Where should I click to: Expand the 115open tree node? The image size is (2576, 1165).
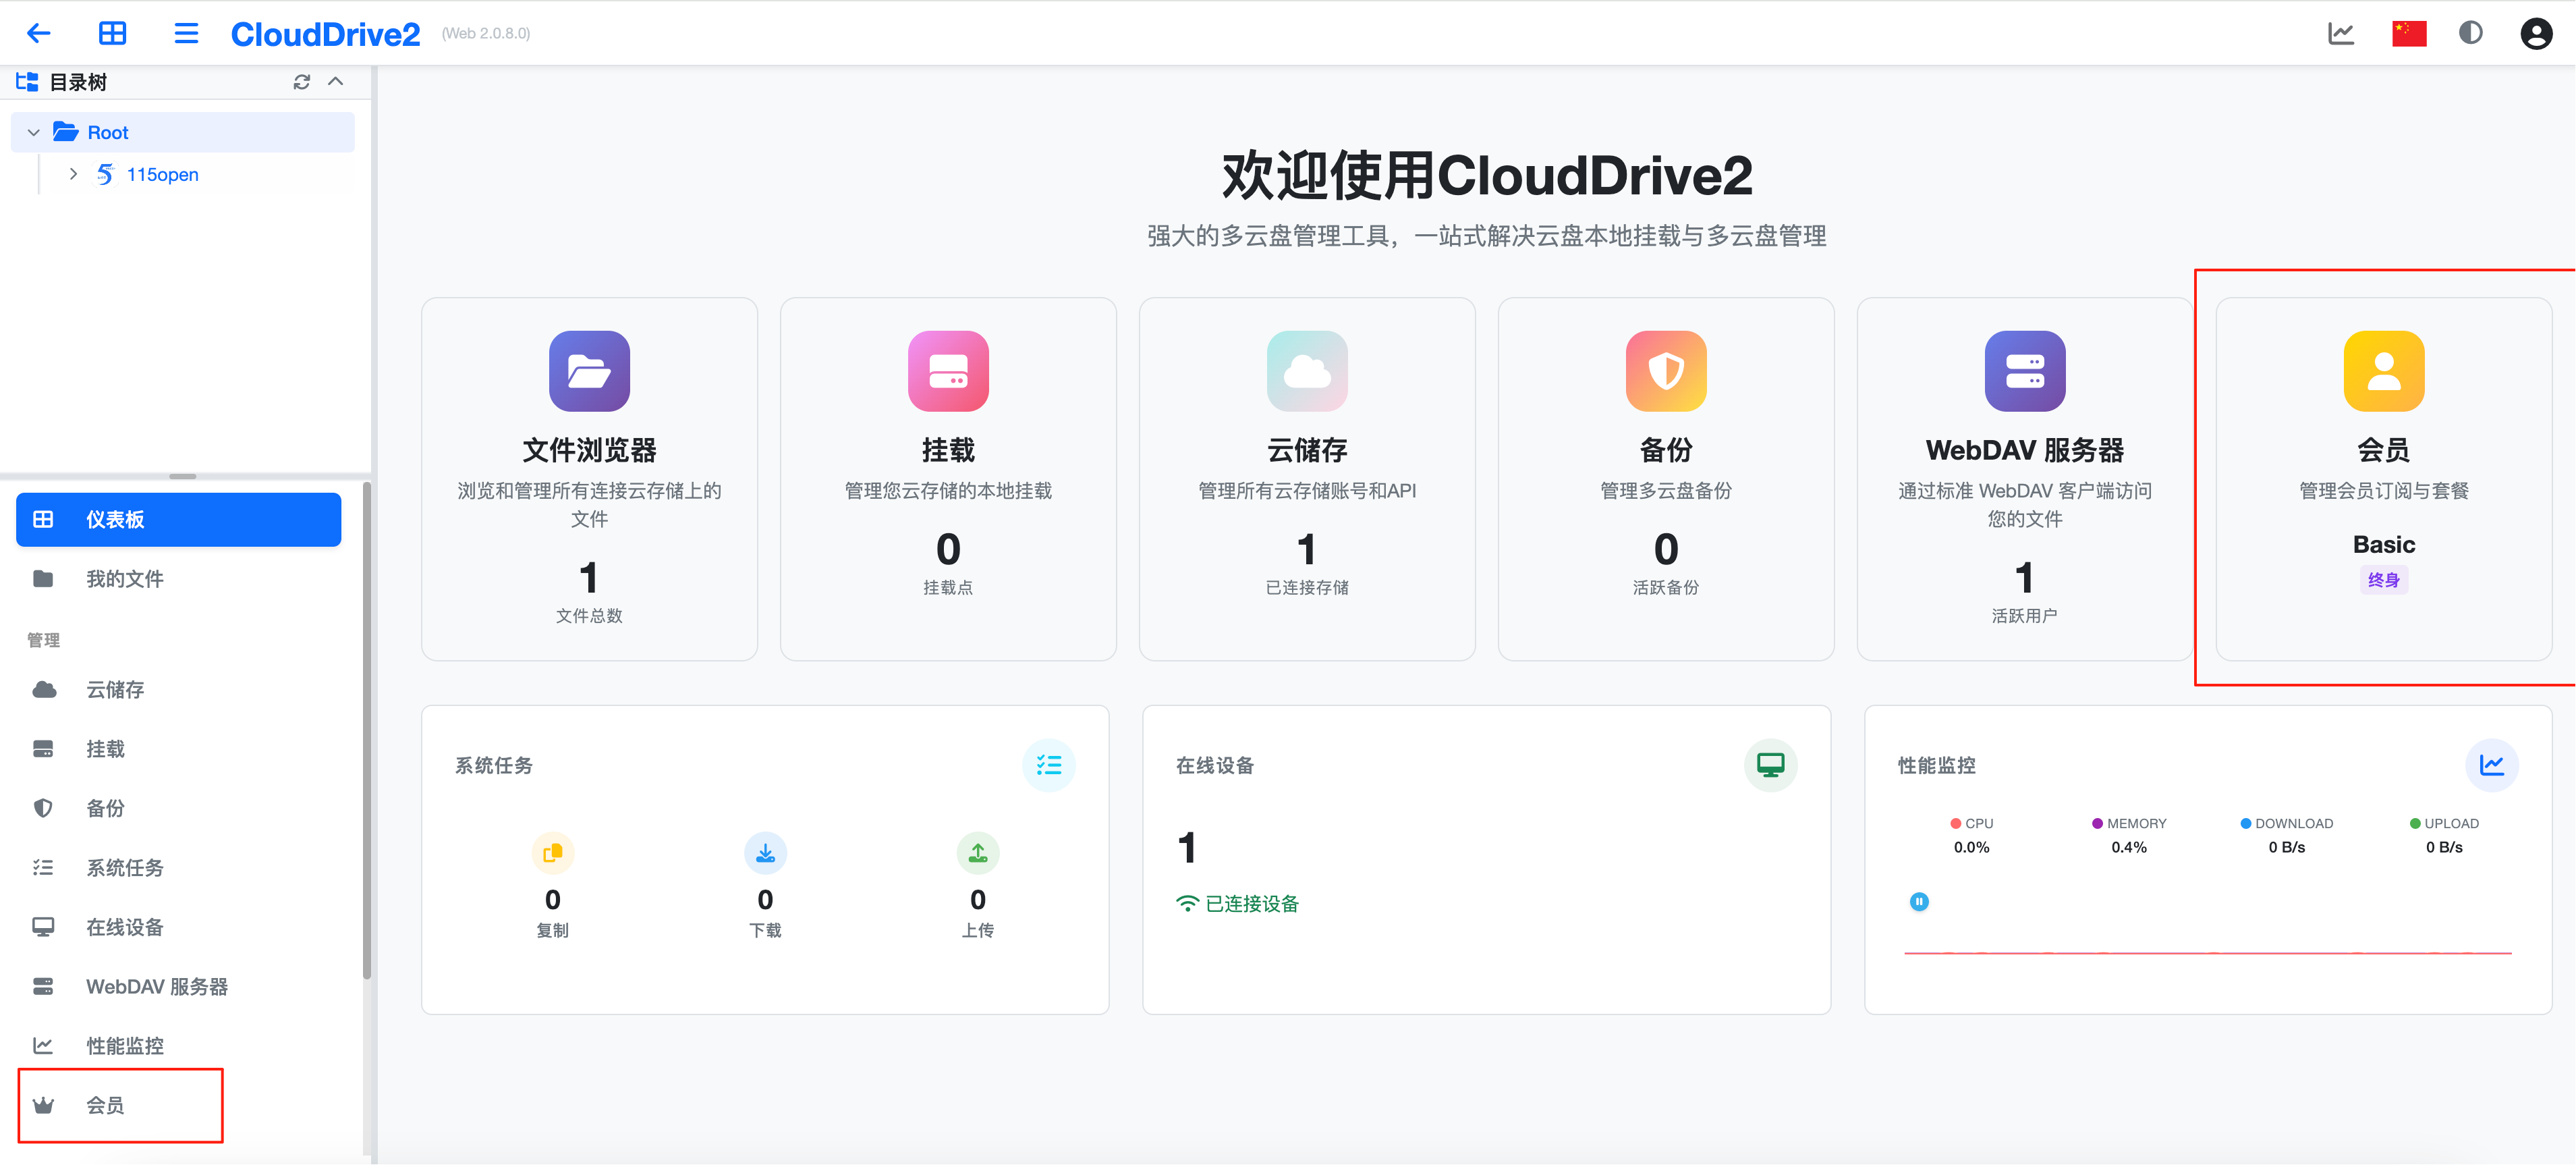[x=73, y=174]
